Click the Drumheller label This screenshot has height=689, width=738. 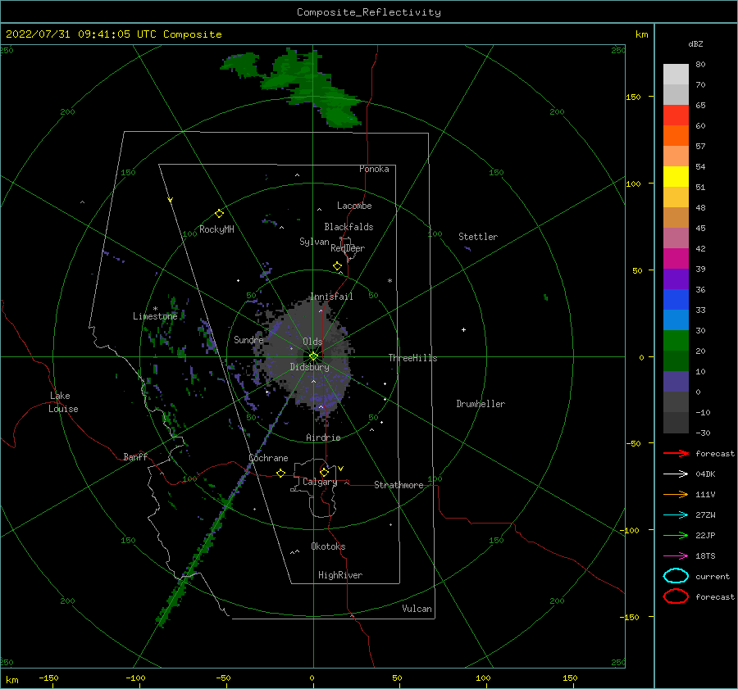coord(481,404)
